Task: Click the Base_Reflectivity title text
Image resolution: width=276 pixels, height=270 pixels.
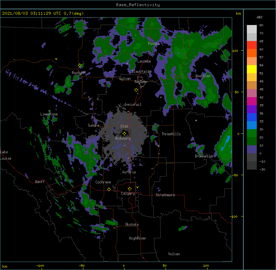Action: click(x=138, y=5)
